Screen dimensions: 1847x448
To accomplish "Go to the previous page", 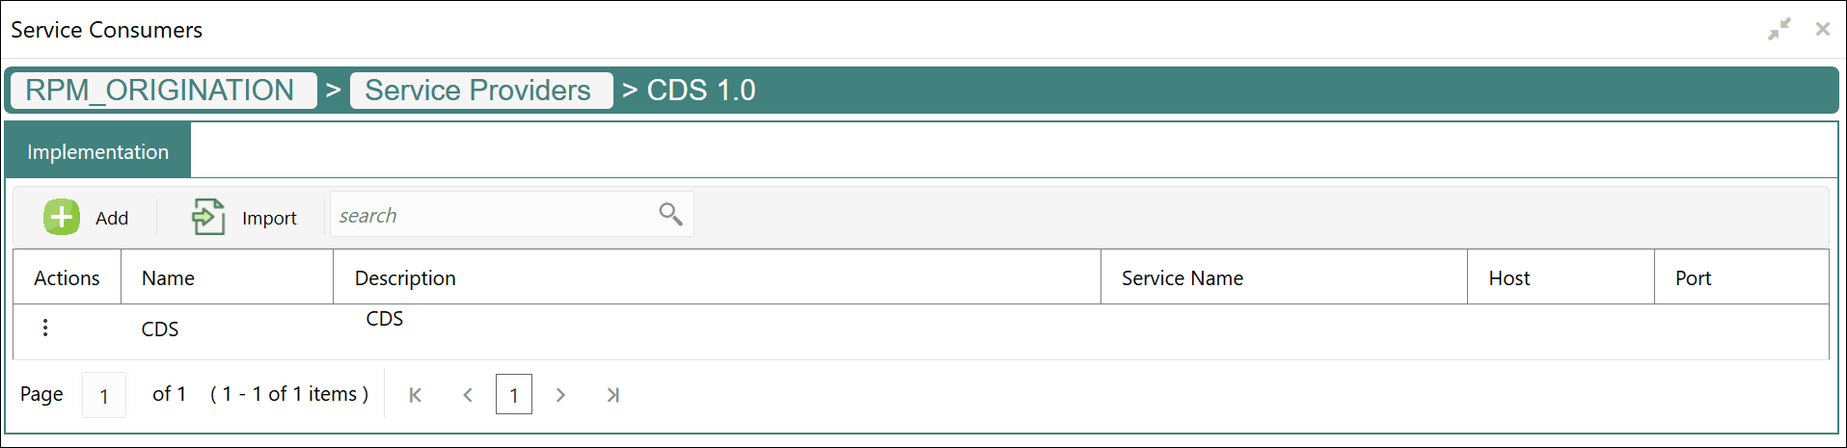I will point(468,395).
